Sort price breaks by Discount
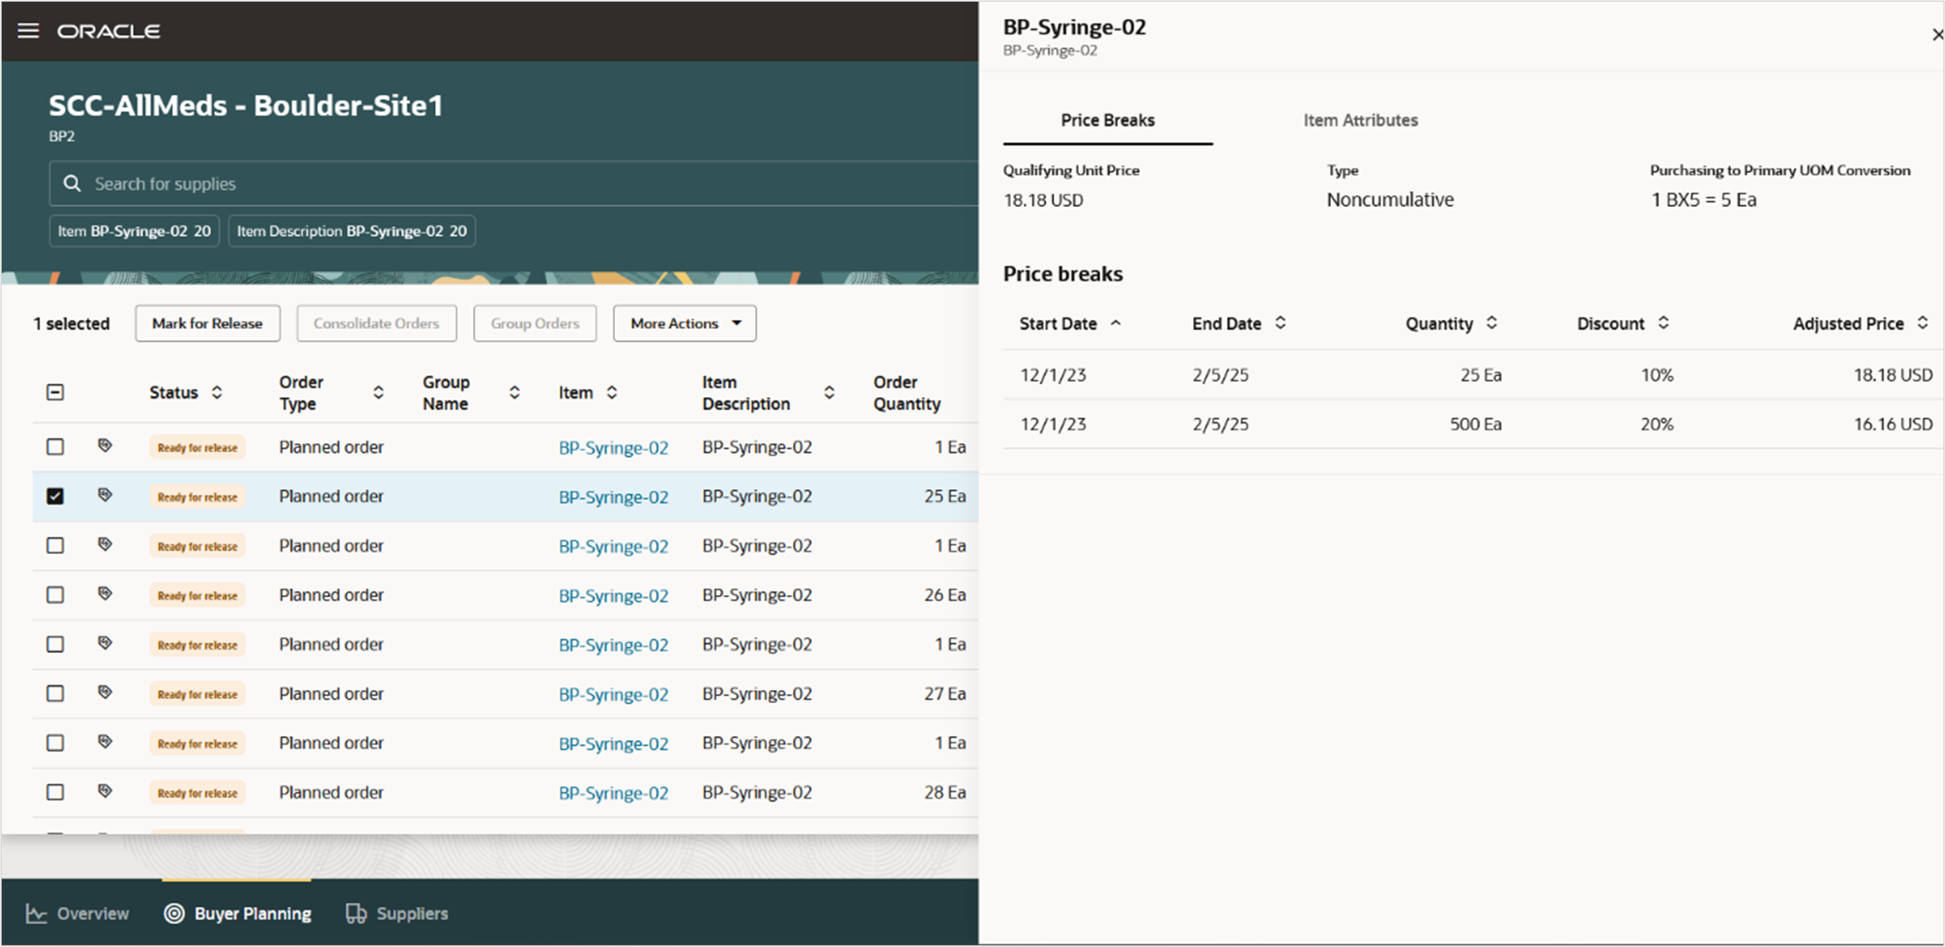 (1664, 323)
